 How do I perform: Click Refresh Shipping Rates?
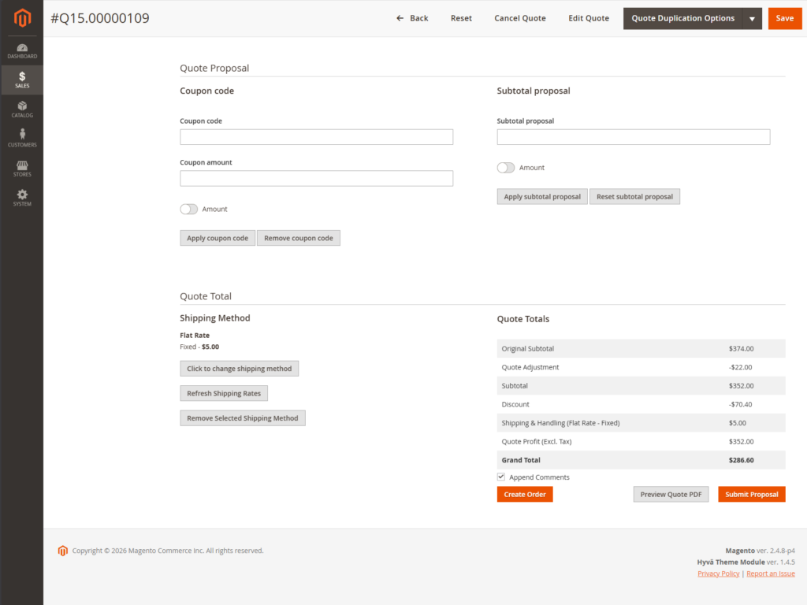(224, 394)
